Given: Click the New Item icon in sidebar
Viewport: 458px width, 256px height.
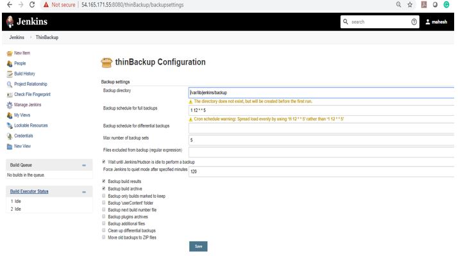Looking at the screenshot, I should tap(9, 53).
